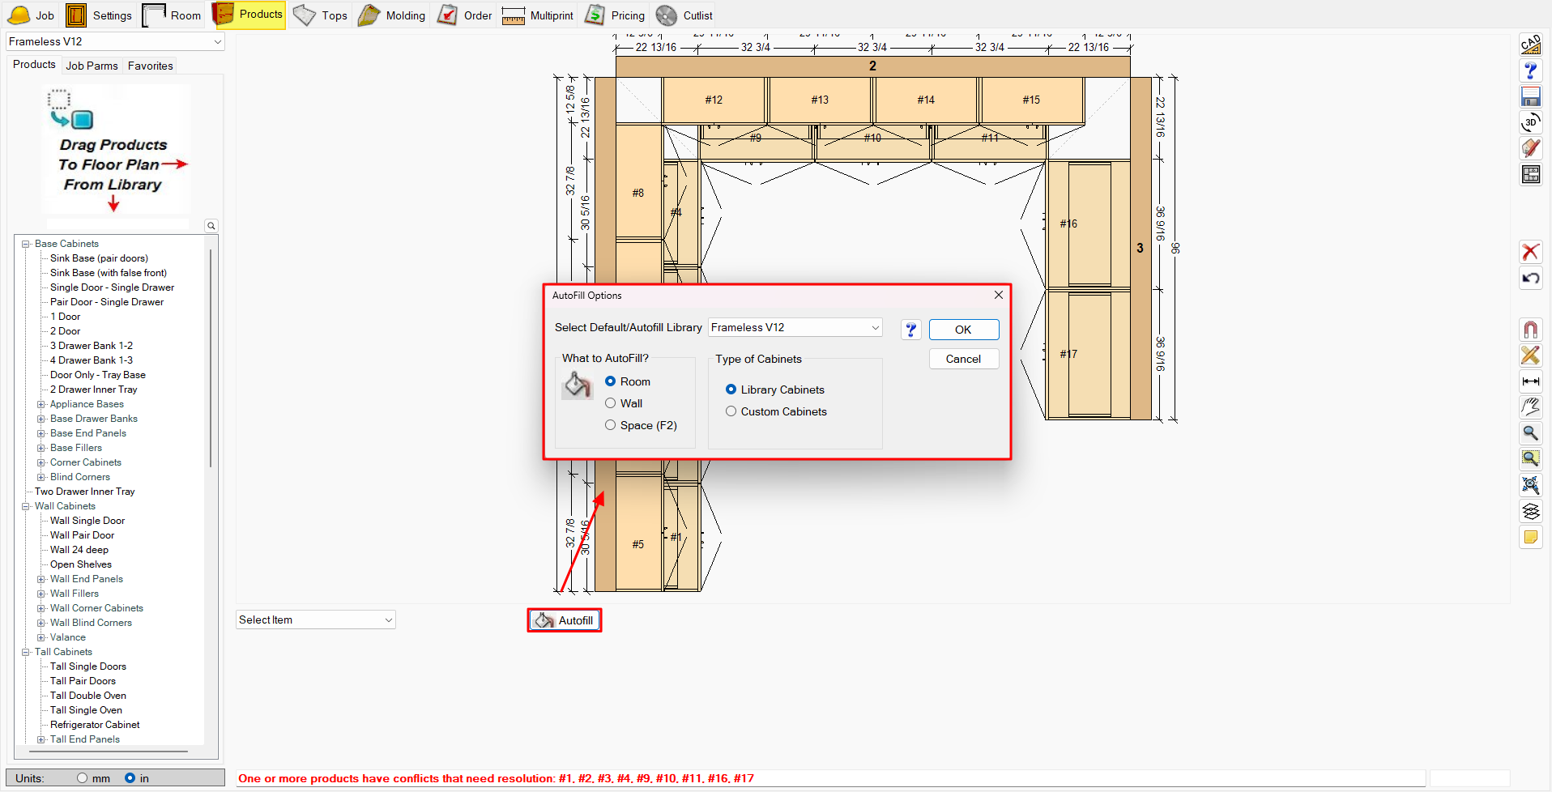The height and width of the screenshot is (792, 1552).
Task: Click the save floppy disk icon
Action: [1530, 97]
